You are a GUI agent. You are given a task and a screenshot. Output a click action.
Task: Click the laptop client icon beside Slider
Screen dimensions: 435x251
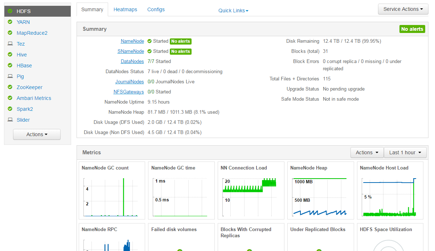click(10, 120)
